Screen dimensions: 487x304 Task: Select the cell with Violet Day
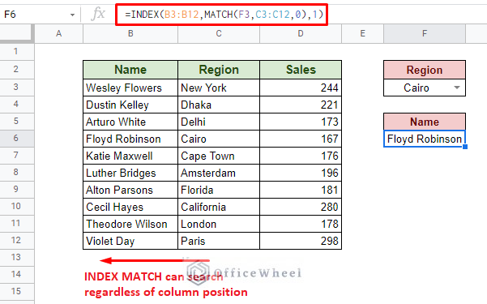(x=130, y=241)
